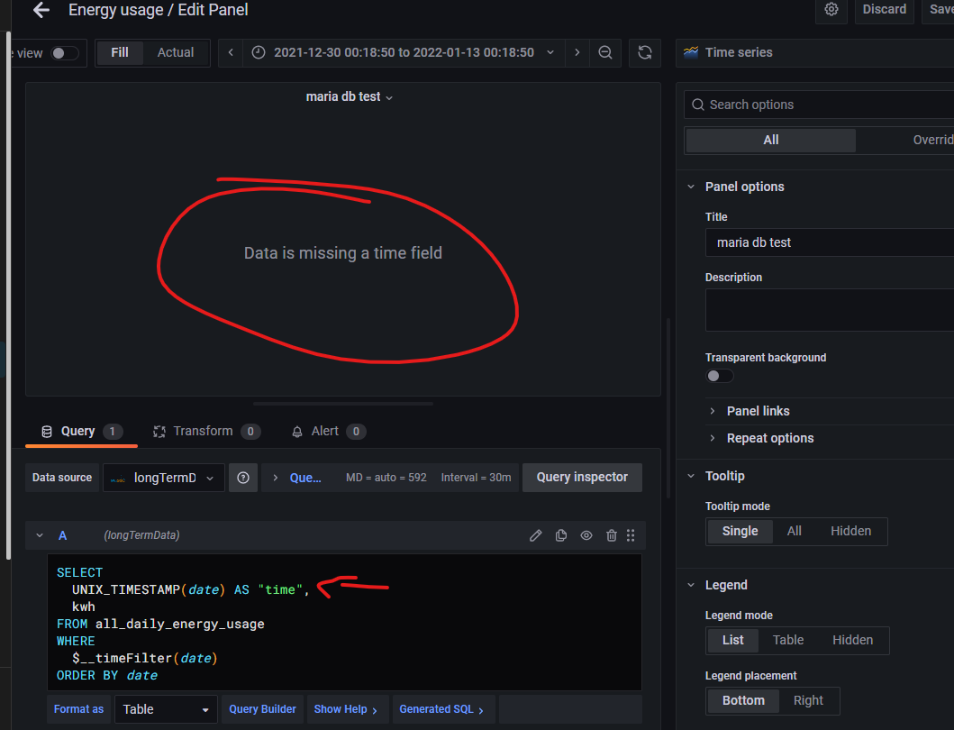Click the search magnifier icon
The image size is (954, 730).
698,105
